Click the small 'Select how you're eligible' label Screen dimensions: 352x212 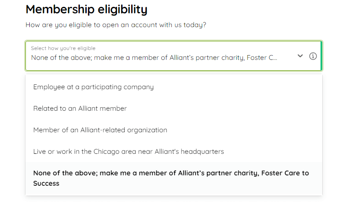[x=63, y=48]
